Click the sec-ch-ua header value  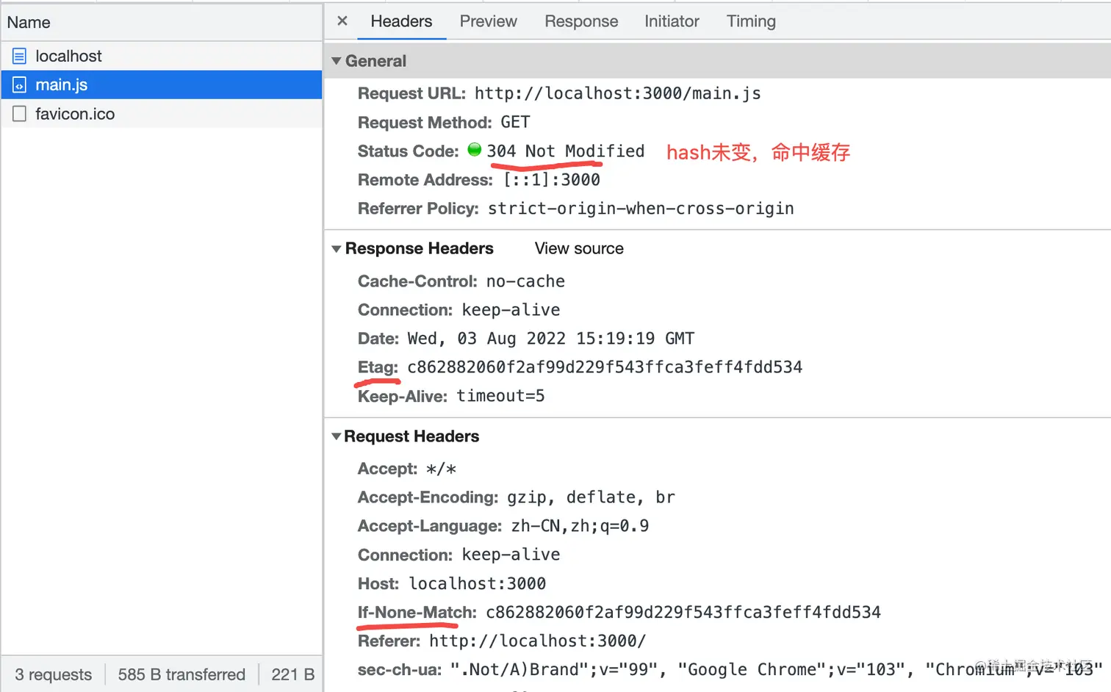776,670
